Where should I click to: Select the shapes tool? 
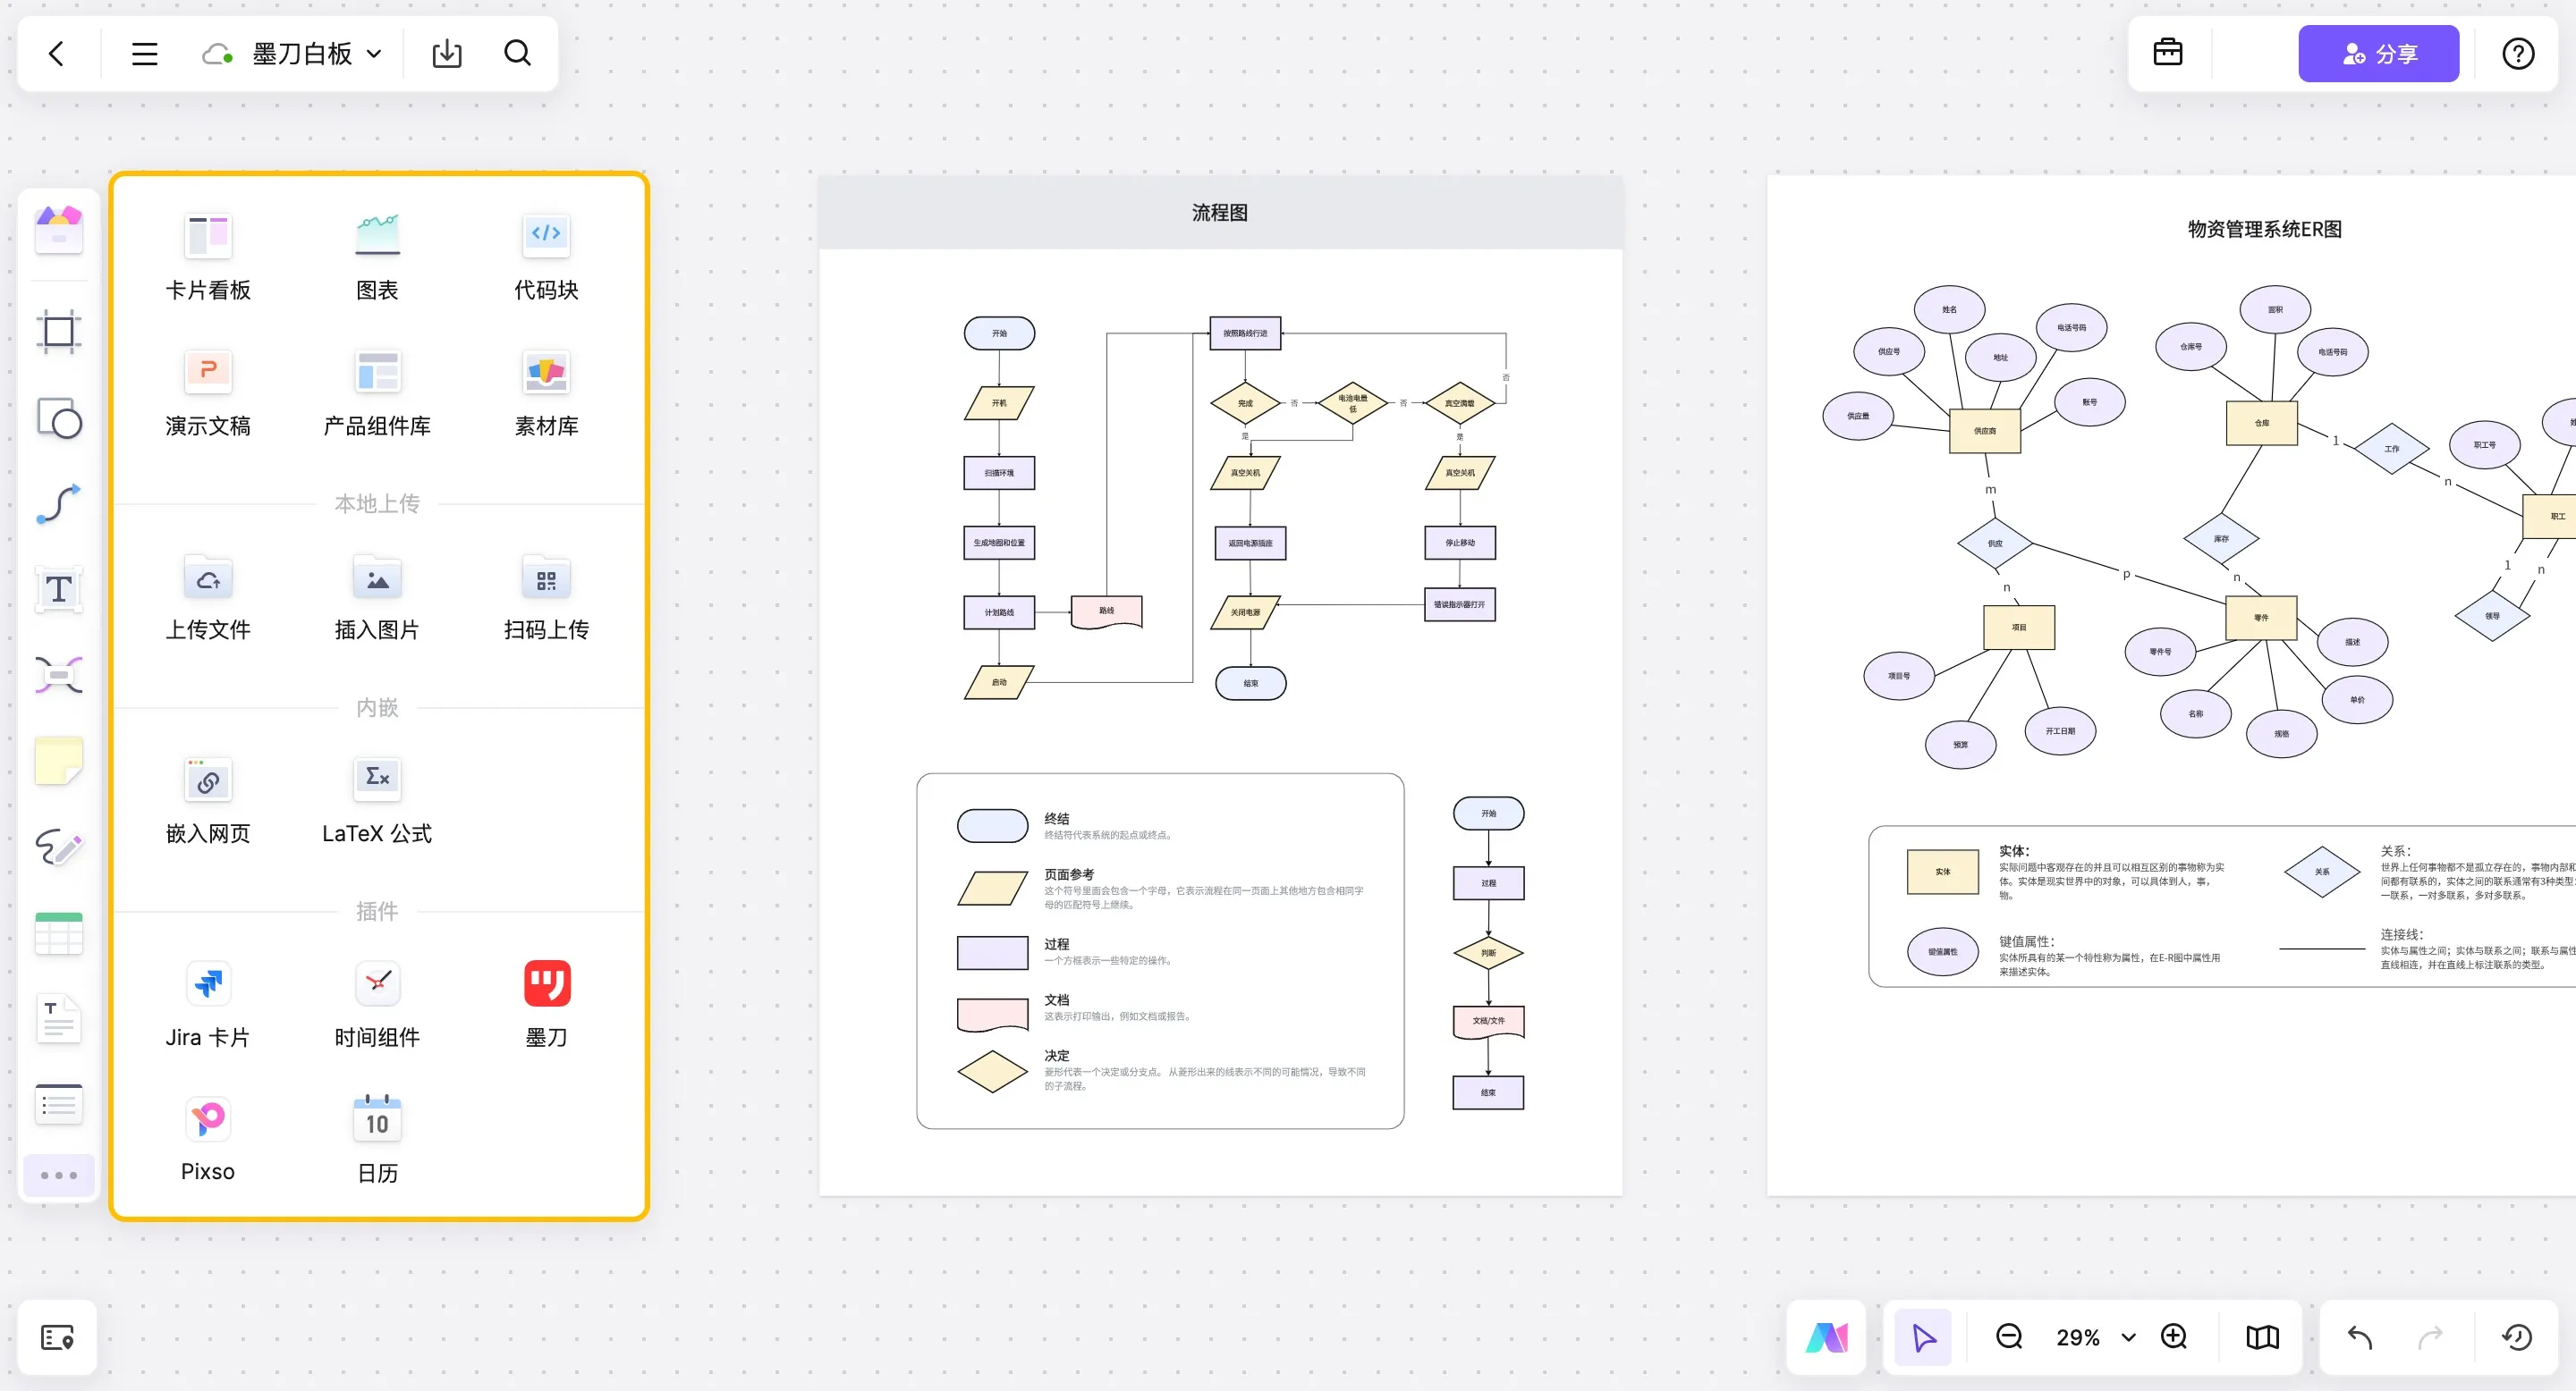tap(58, 418)
